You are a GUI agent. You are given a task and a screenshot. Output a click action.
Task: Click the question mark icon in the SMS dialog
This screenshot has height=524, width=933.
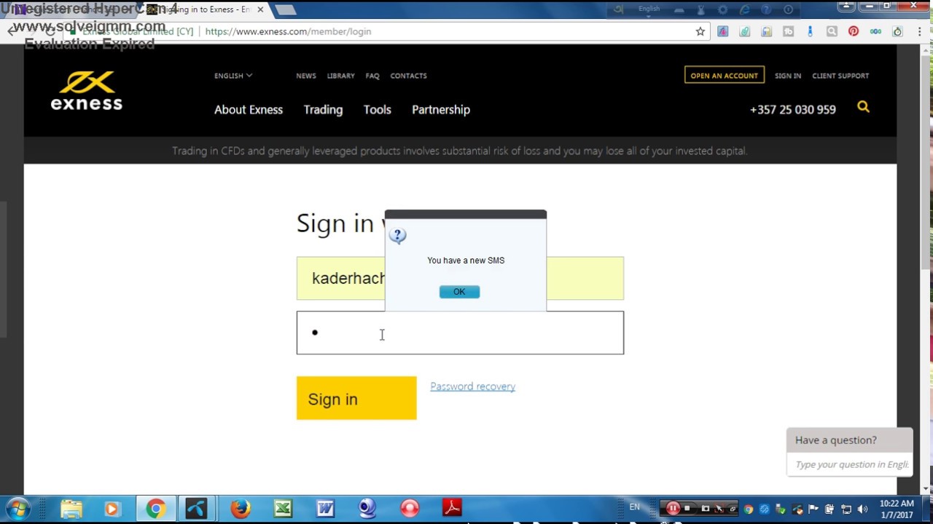pyautogui.click(x=397, y=235)
